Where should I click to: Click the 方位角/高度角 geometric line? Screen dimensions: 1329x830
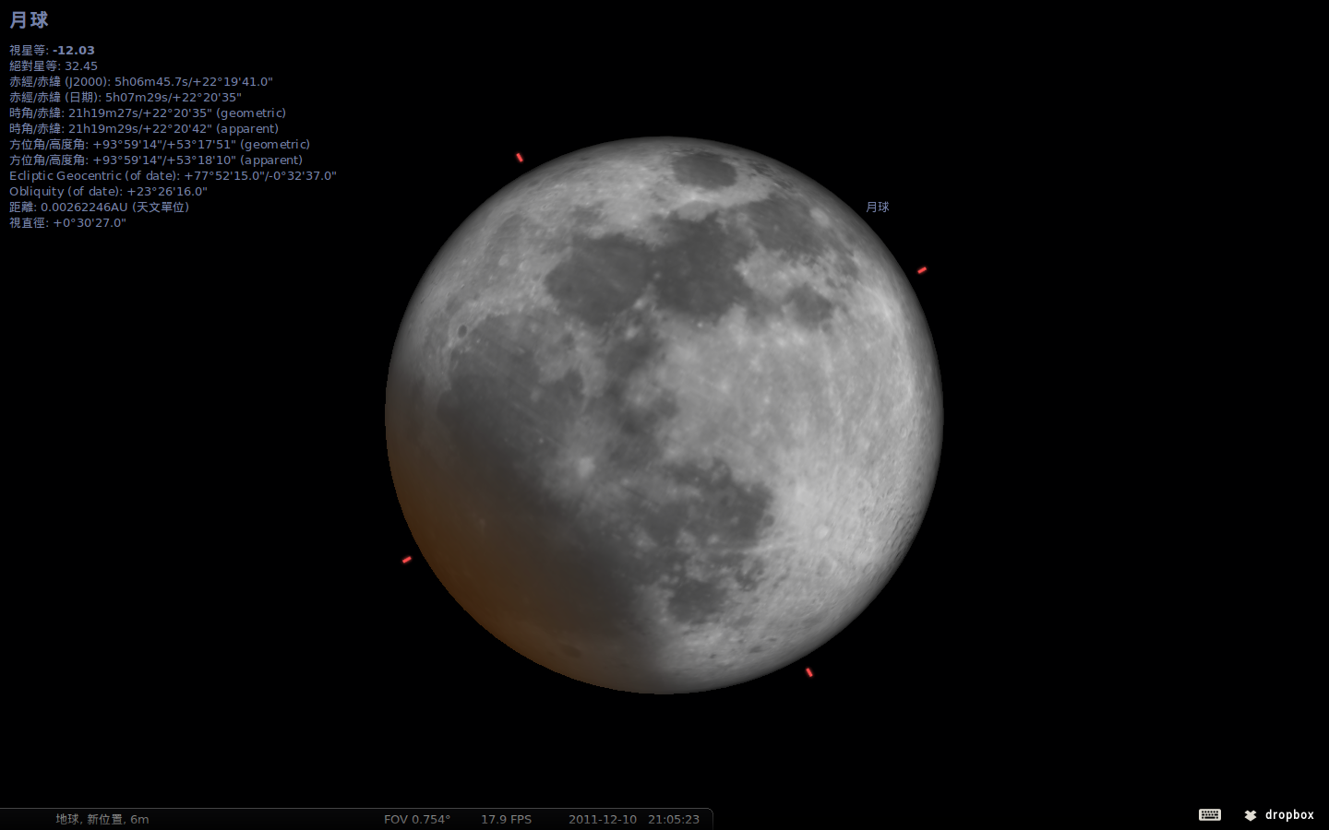pos(160,145)
